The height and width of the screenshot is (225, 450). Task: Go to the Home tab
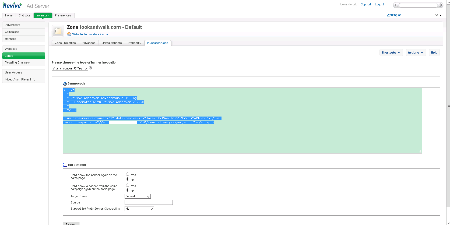click(x=9, y=15)
